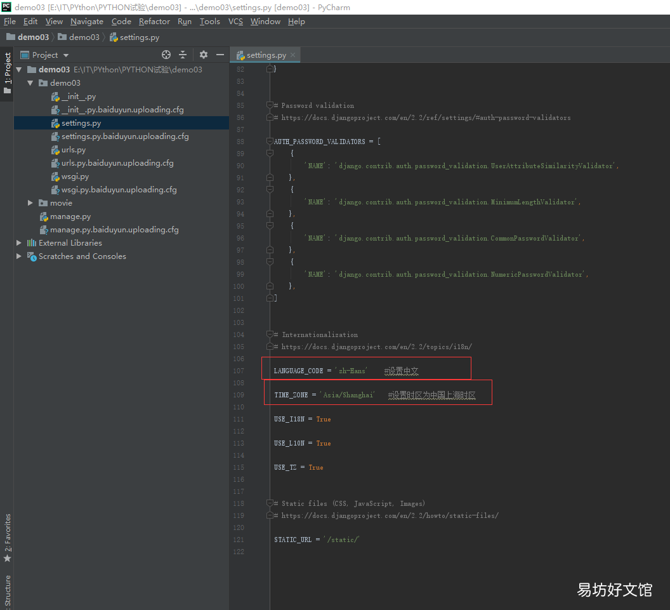
Task: Select __init__.py.baiduyun.uploading.cfg file
Action: point(122,109)
